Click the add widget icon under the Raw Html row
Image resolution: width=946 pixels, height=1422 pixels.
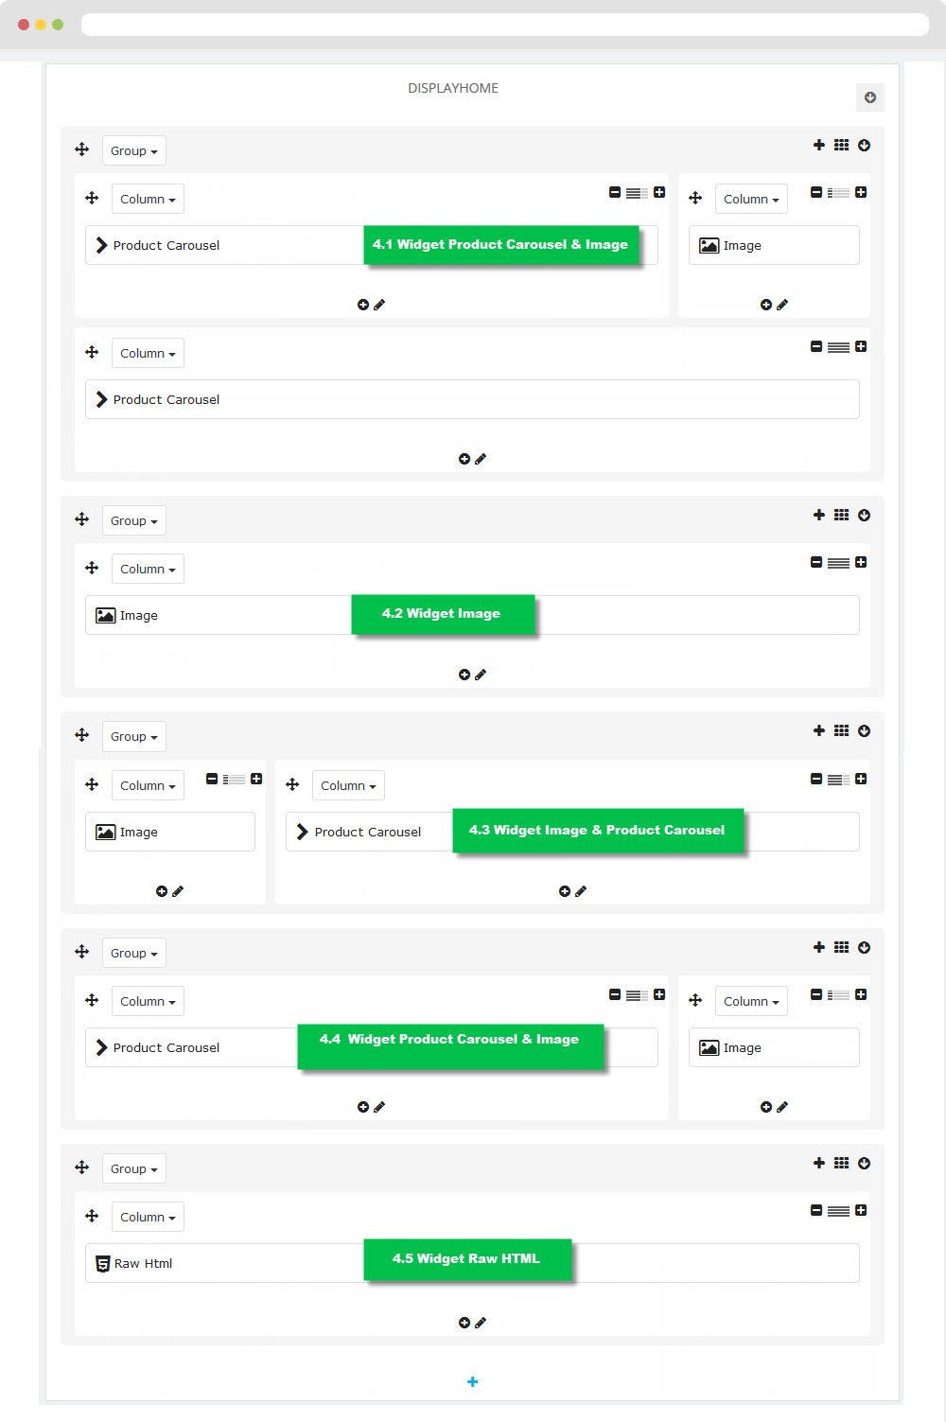pyautogui.click(x=464, y=1323)
